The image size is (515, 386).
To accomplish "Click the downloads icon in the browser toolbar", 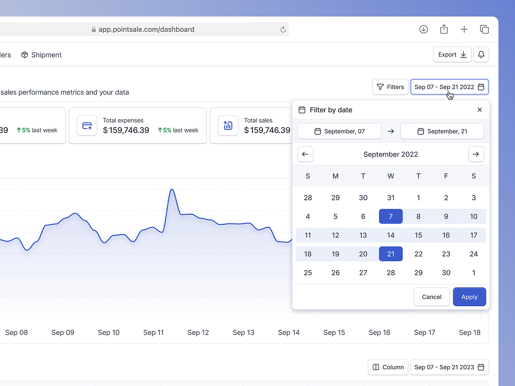I will [x=424, y=29].
